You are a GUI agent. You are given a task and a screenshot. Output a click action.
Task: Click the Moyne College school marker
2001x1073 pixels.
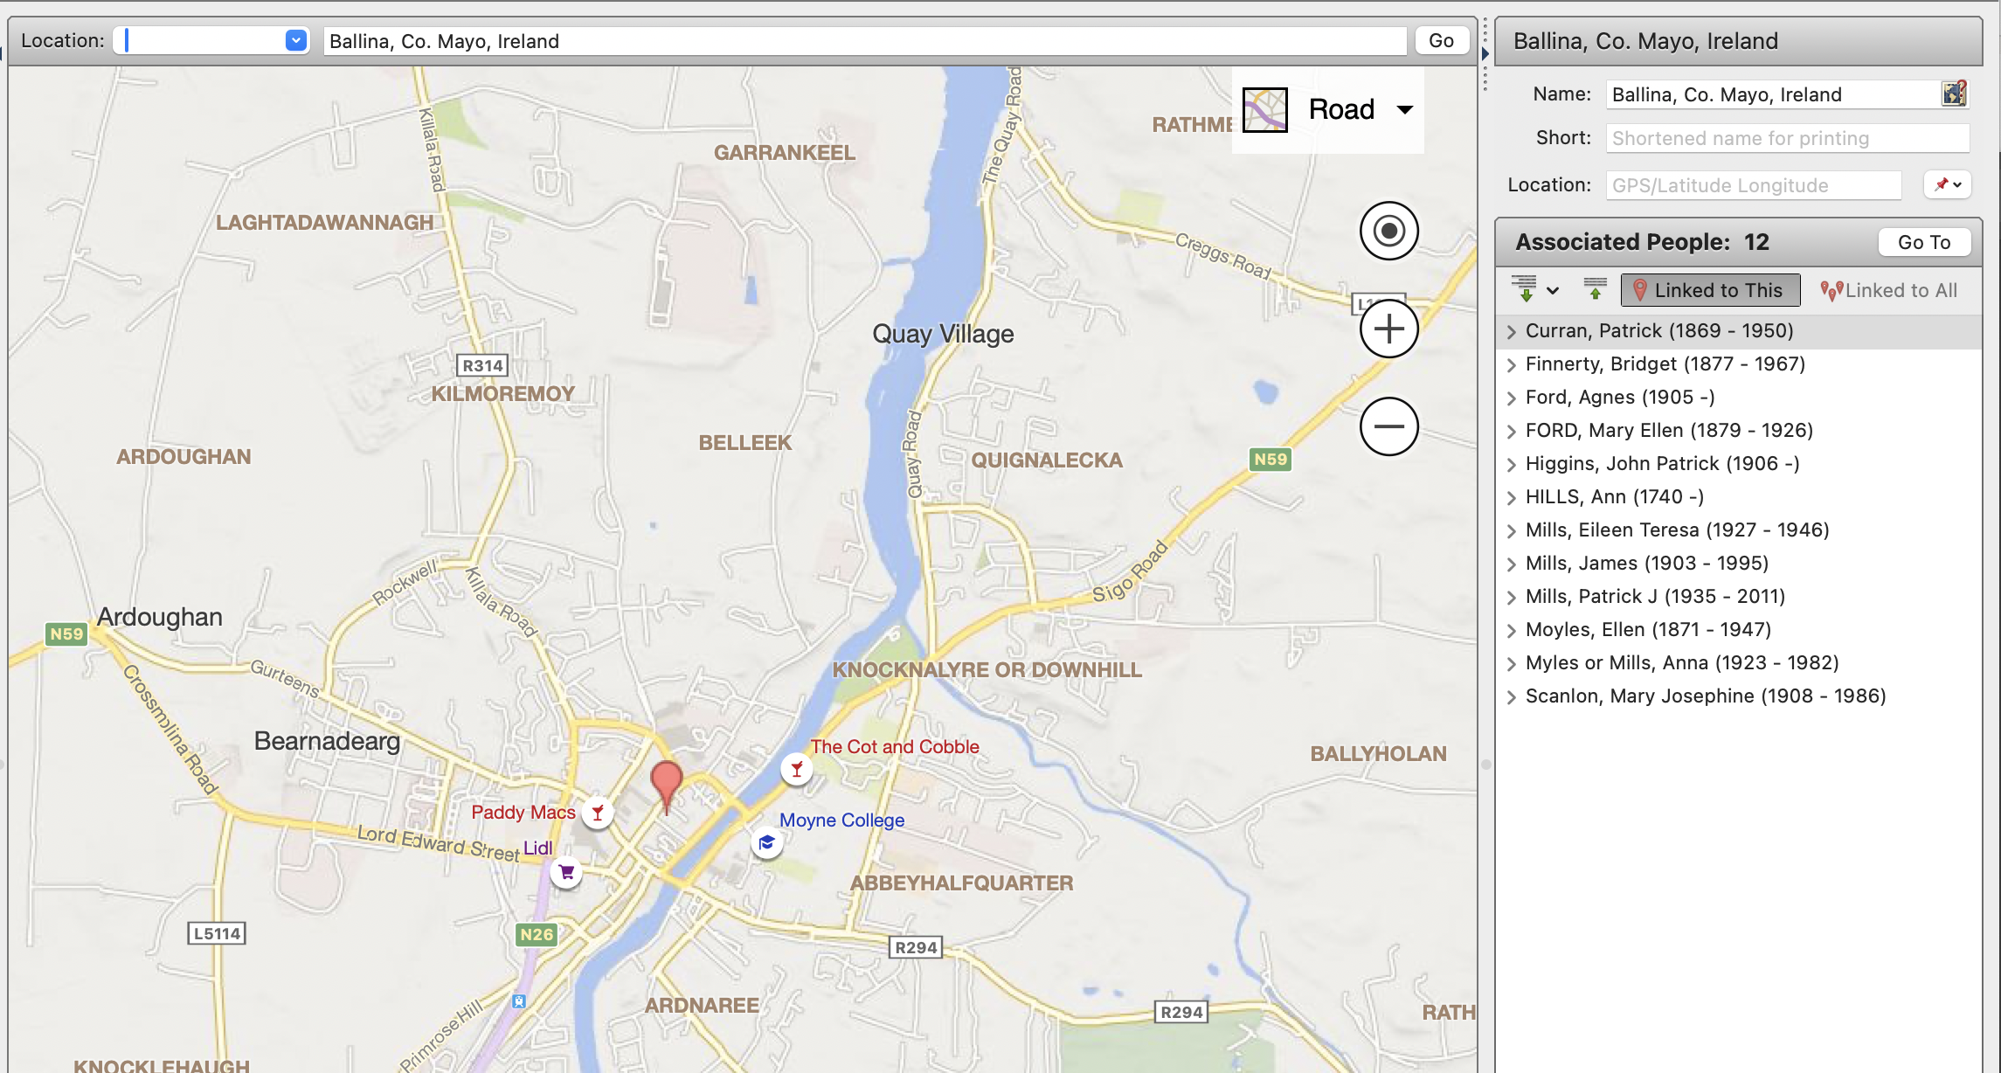766,843
